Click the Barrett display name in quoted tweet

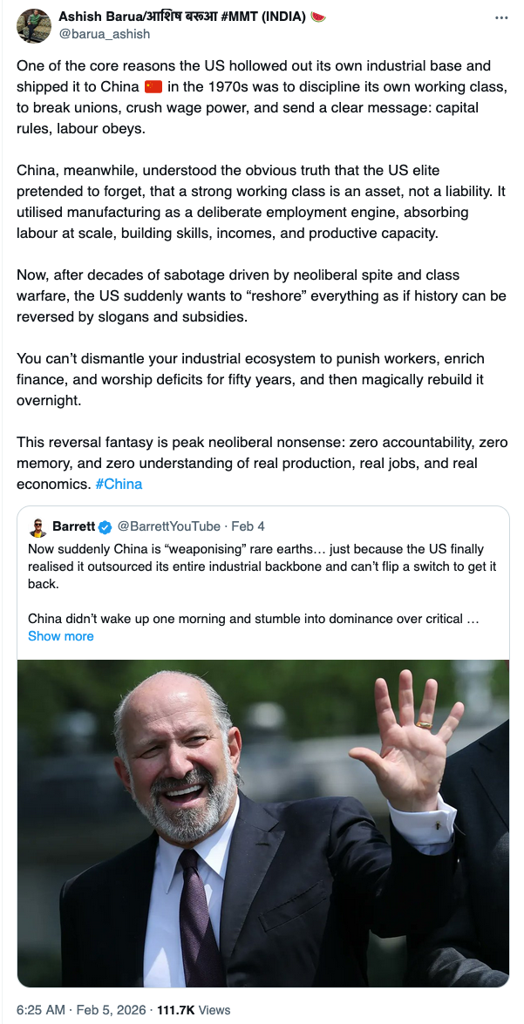tap(73, 527)
